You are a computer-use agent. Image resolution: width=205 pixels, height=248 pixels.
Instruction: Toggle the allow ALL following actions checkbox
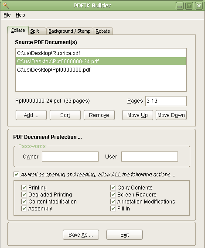point(16,175)
